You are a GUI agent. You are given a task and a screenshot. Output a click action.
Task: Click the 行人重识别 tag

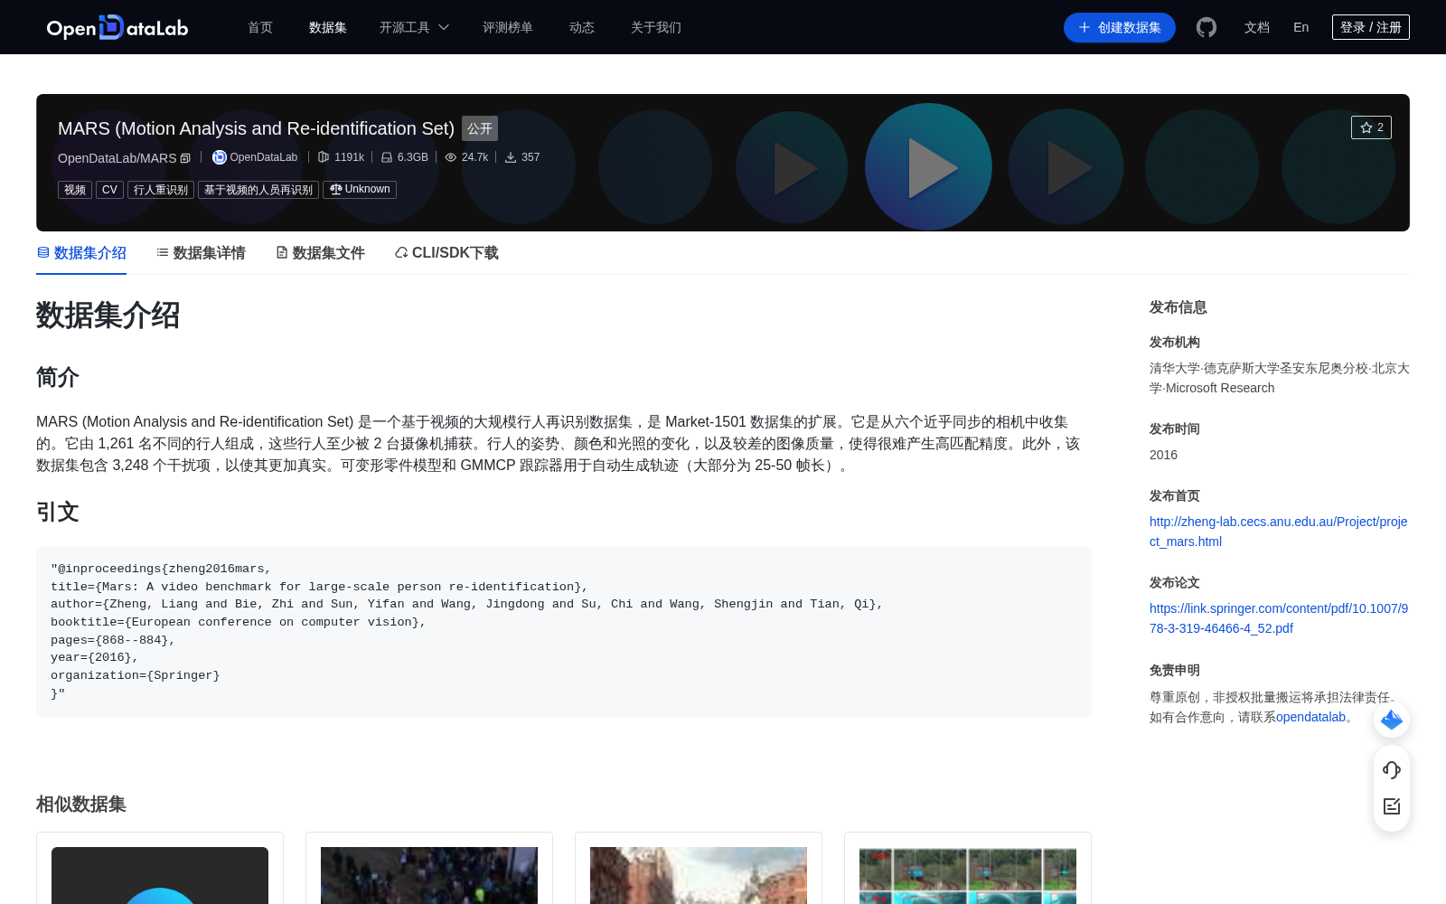point(161,190)
